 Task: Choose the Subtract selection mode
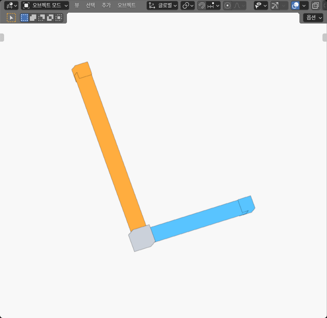[x=42, y=18]
